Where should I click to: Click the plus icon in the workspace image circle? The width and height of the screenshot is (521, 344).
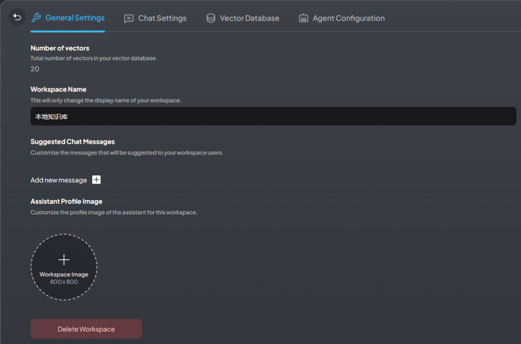64,259
